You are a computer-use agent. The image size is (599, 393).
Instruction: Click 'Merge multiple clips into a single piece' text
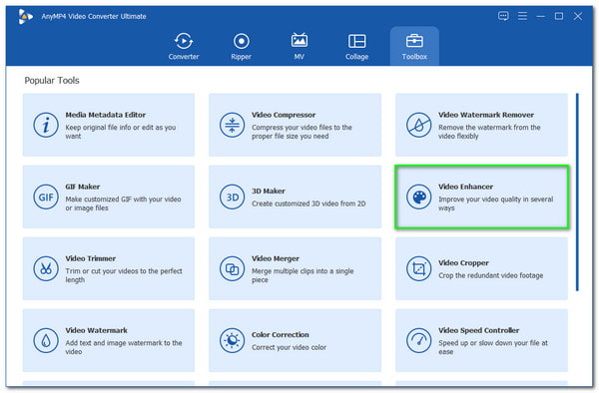coord(302,275)
